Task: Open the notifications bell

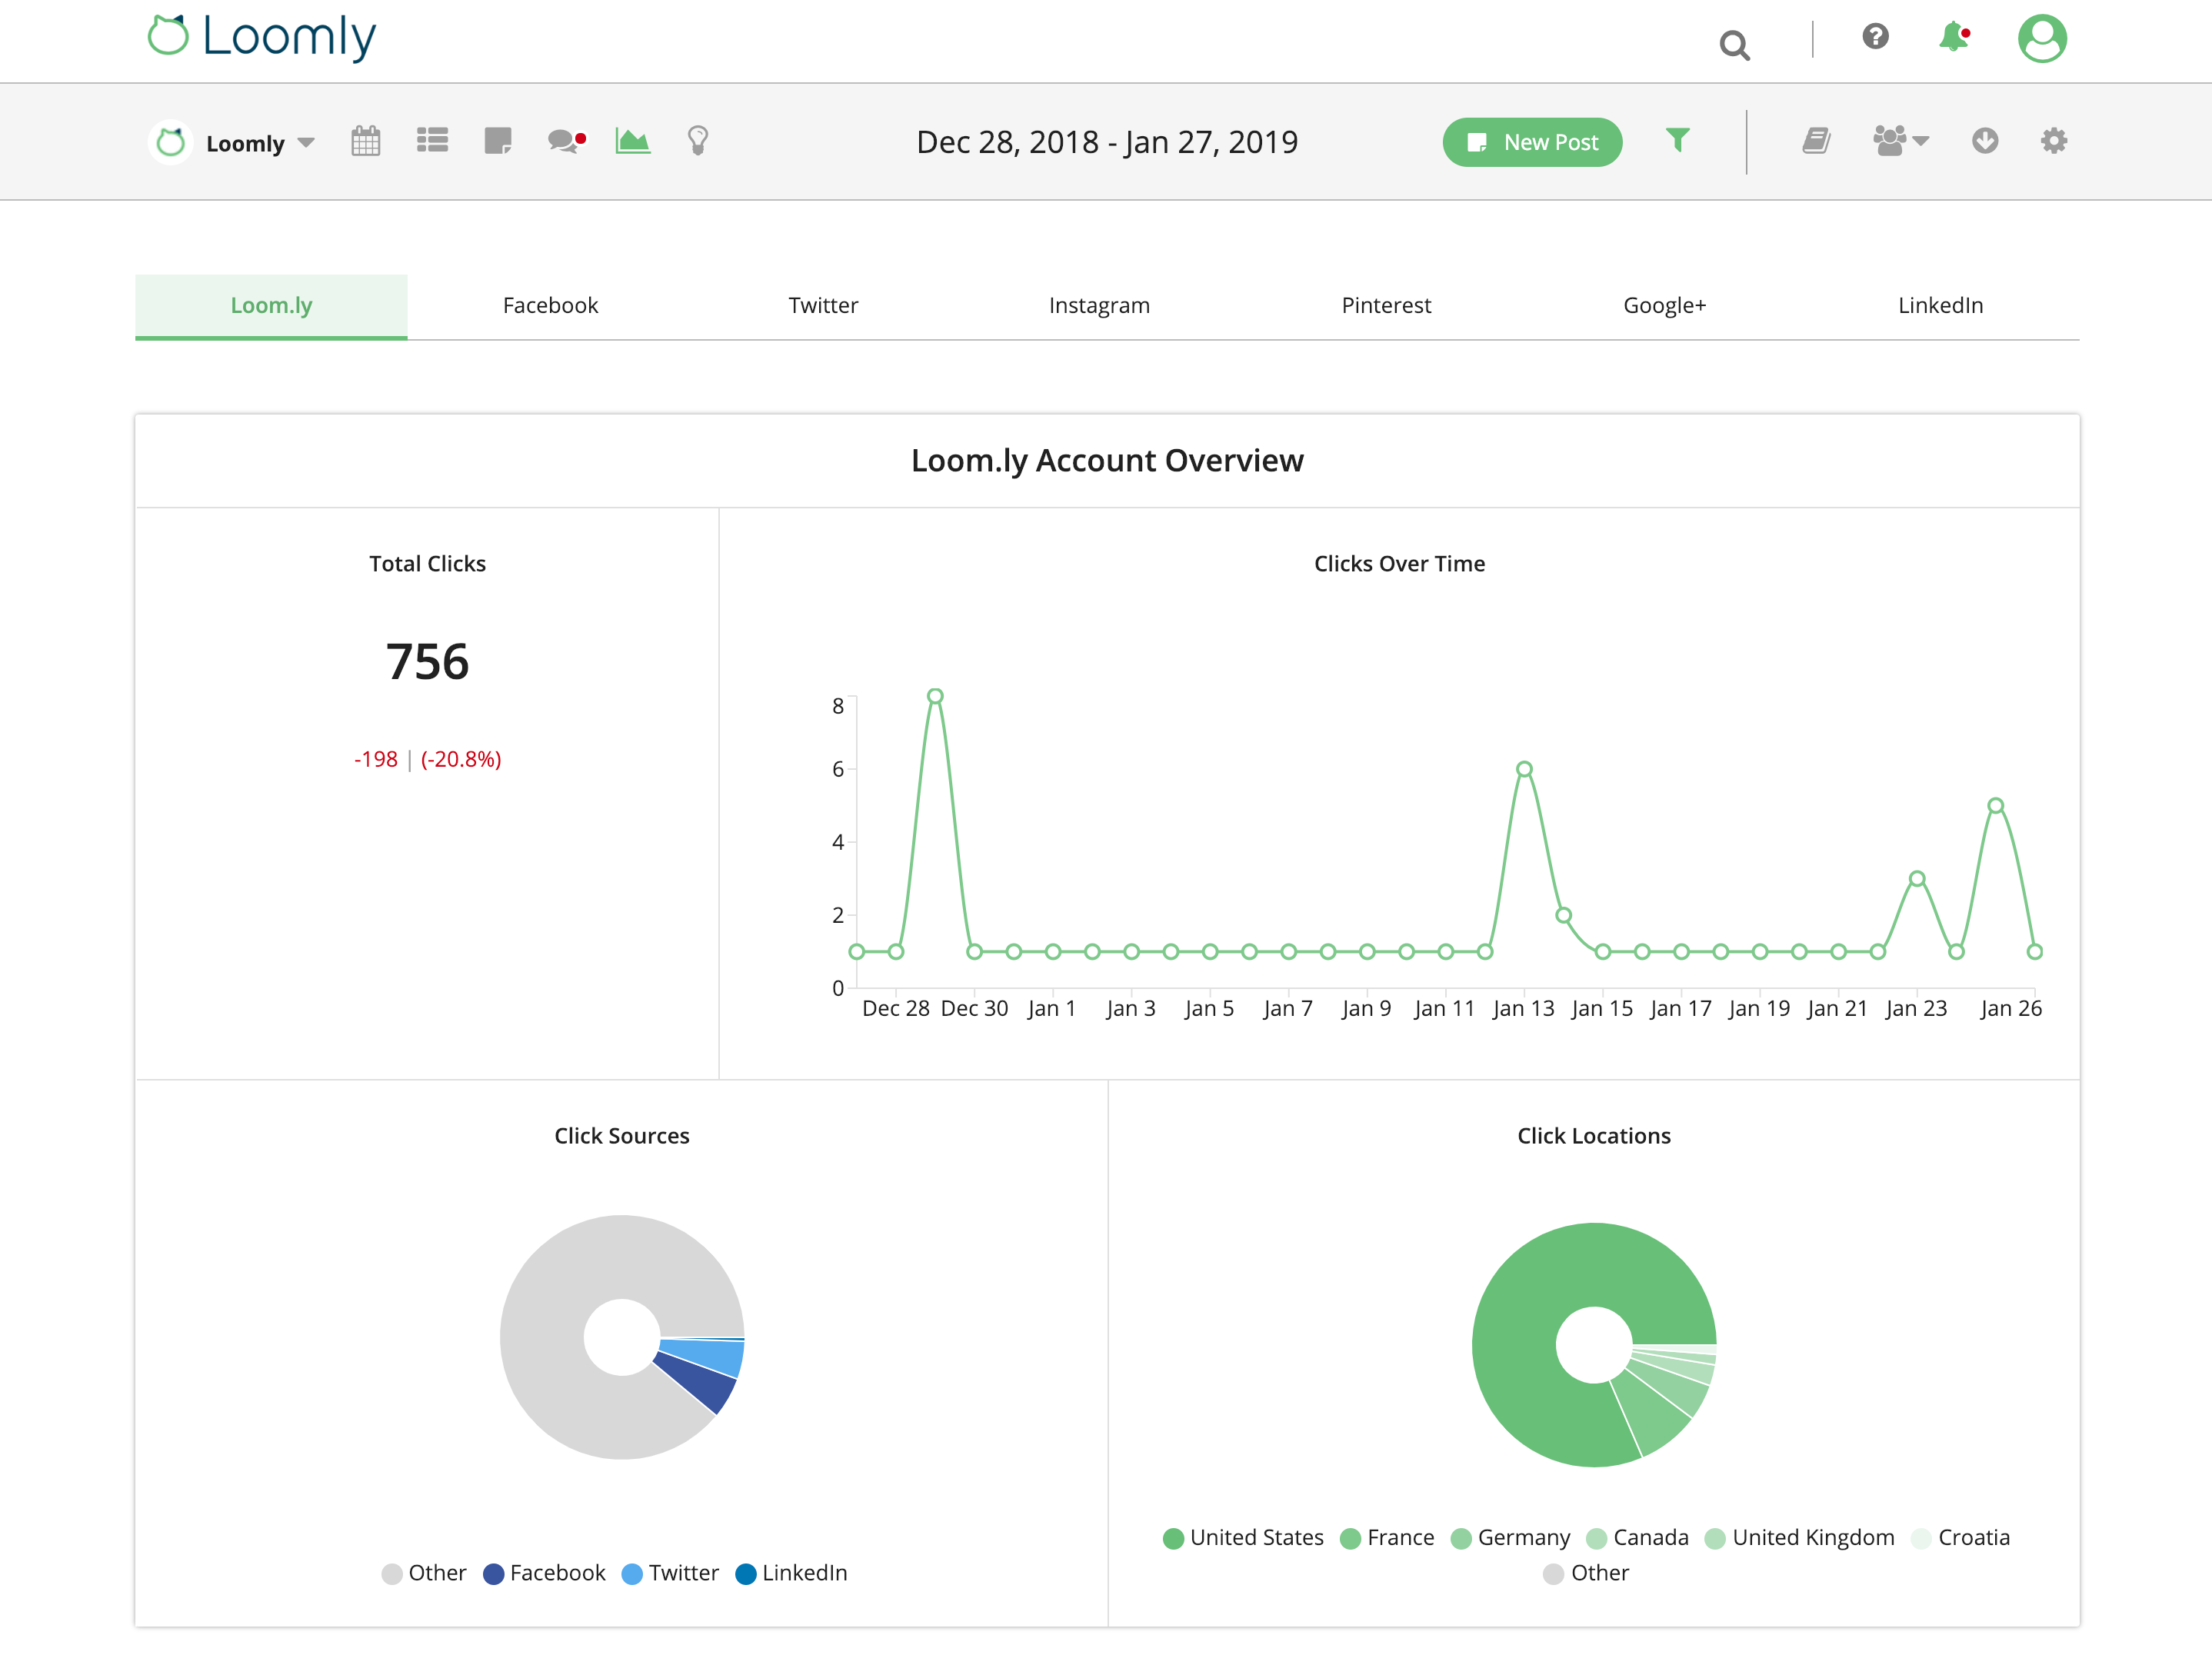Action: tap(1952, 41)
